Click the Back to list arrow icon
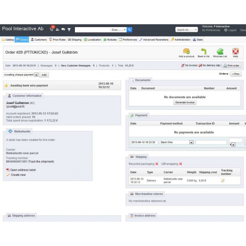 click(203, 51)
